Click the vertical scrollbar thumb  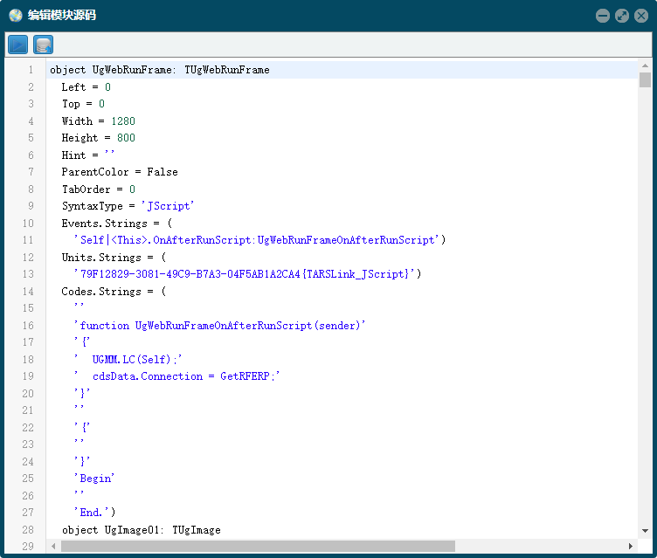click(645, 80)
